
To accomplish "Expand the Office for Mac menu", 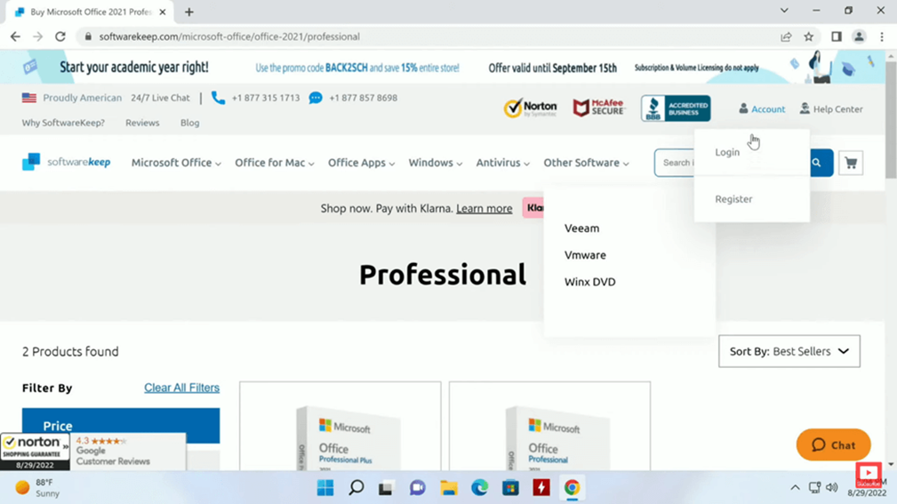I will (x=275, y=163).
